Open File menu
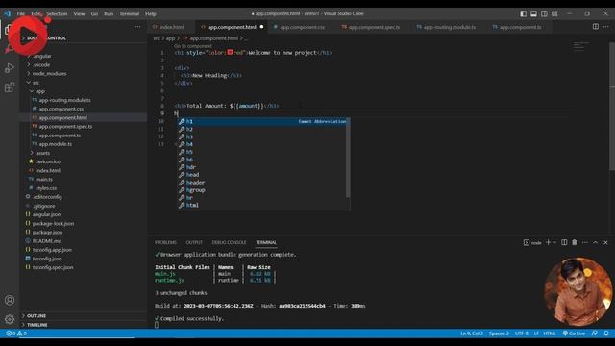The image size is (615, 346). tap(21, 13)
